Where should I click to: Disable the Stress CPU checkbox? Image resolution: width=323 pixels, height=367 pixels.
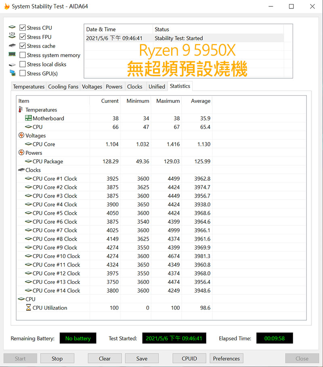pos(23,27)
